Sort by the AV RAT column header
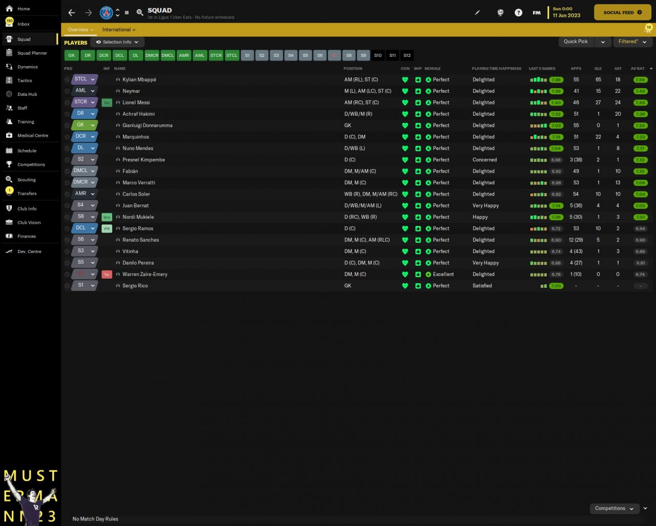Image resolution: width=656 pixels, height=526 pixels. click(638, 69)
